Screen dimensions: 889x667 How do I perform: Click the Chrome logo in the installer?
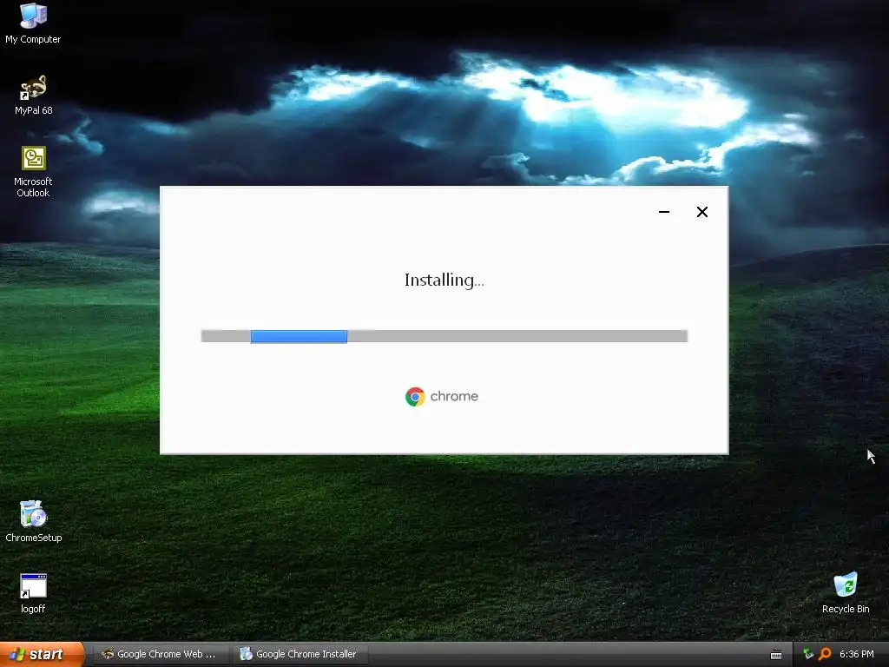click(415, 396)
